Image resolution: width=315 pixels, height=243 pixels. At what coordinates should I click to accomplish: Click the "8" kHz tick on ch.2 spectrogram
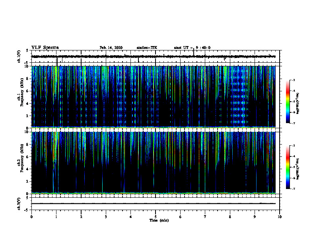pos(28,145)
